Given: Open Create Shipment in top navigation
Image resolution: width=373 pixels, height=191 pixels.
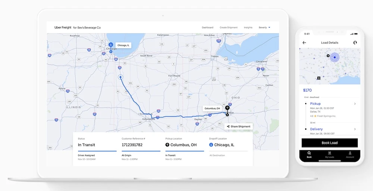Looking at the screenshot, I should pyautogui.click(x=228, y=27).
